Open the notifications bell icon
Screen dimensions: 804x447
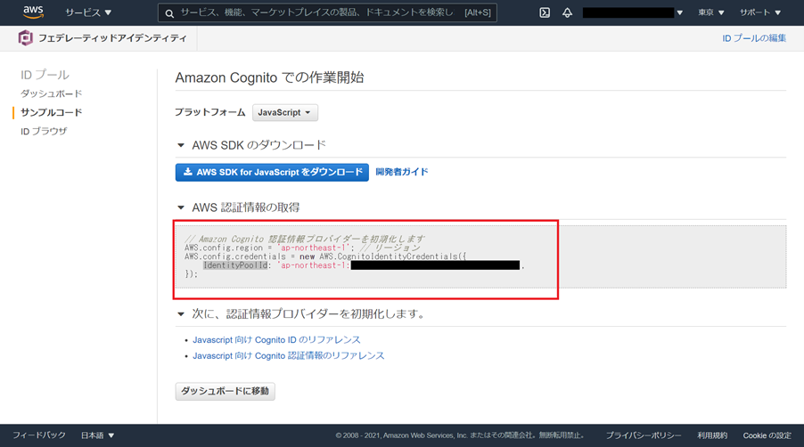tap(567, 12)
